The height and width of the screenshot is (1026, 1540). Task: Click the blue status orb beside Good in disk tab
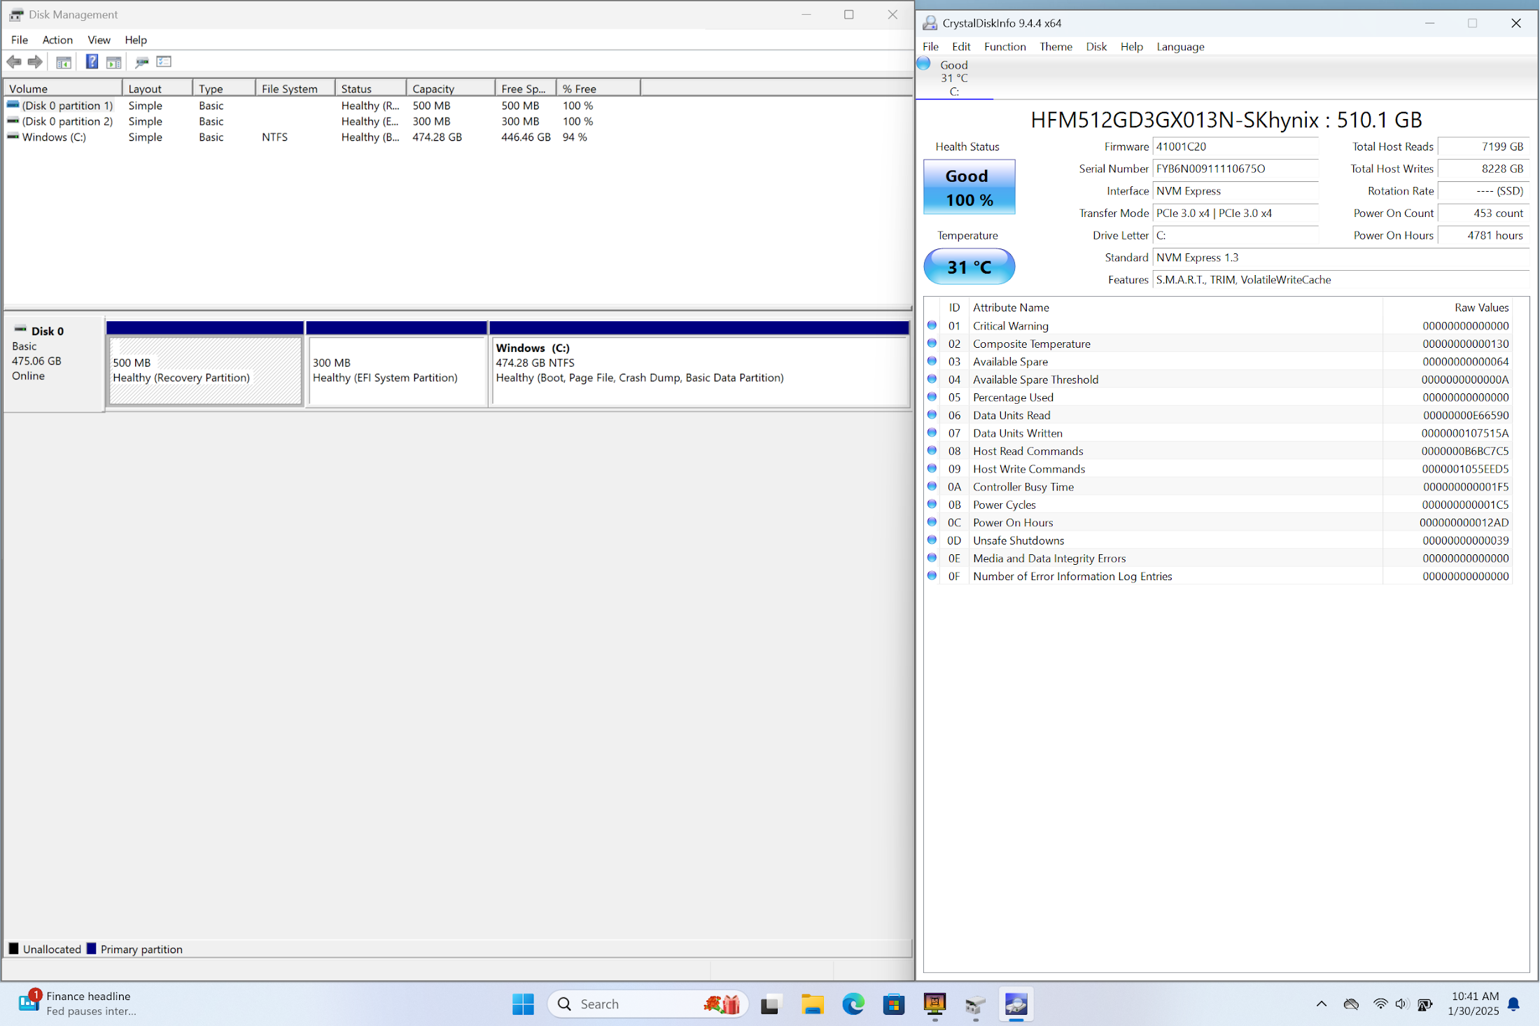point(924,64)
